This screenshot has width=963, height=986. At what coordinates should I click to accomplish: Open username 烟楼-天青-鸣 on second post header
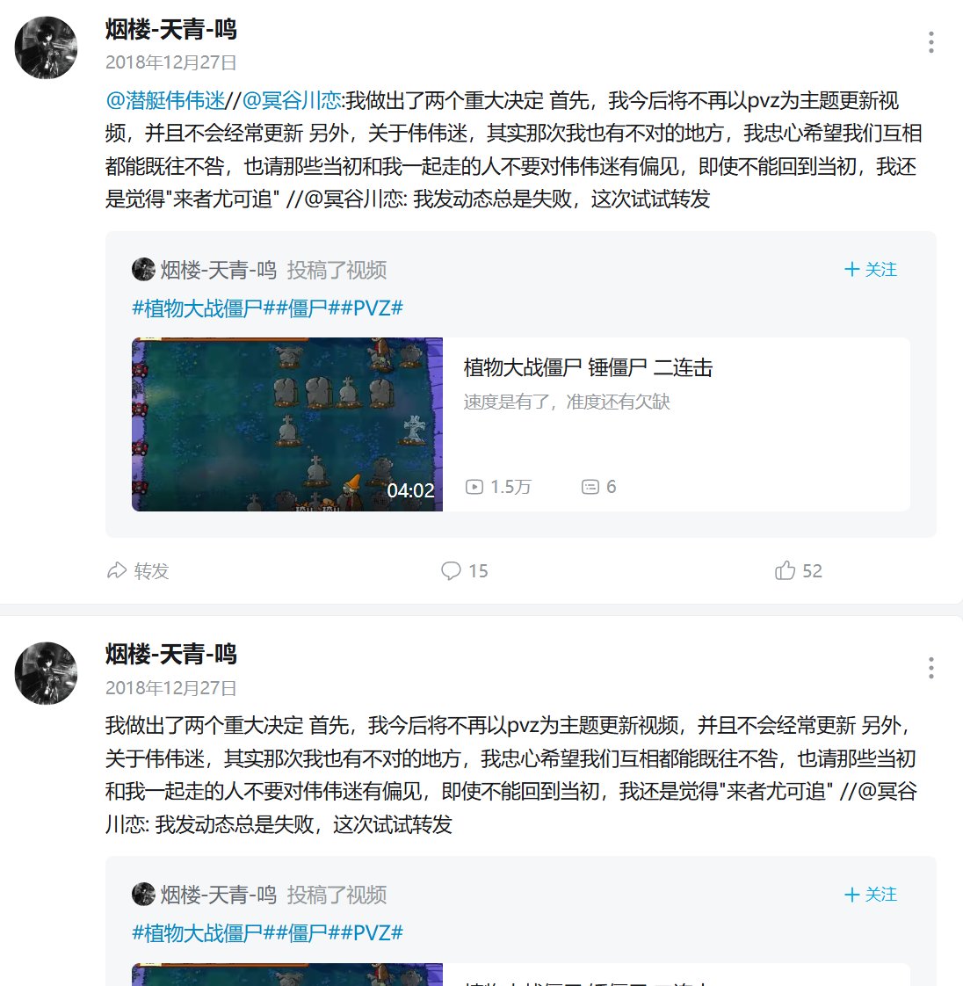[171, 654]
